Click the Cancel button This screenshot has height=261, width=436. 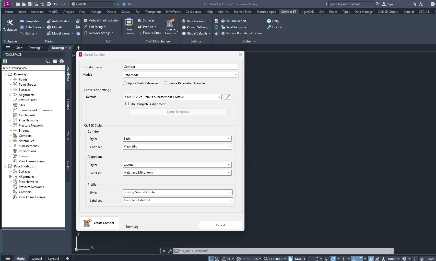pos(220,225)
